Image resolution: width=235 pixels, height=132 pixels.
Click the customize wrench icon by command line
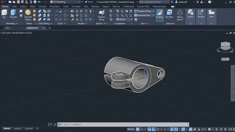(55, 125)
